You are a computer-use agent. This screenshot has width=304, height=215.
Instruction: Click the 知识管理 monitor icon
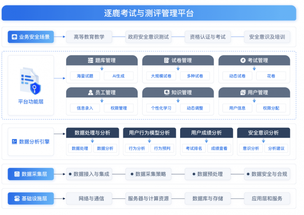coord(166,93)
